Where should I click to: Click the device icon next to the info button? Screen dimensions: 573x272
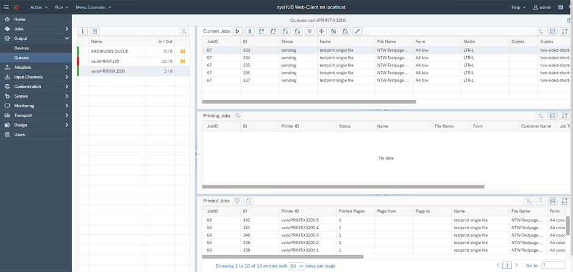point(94,32)
